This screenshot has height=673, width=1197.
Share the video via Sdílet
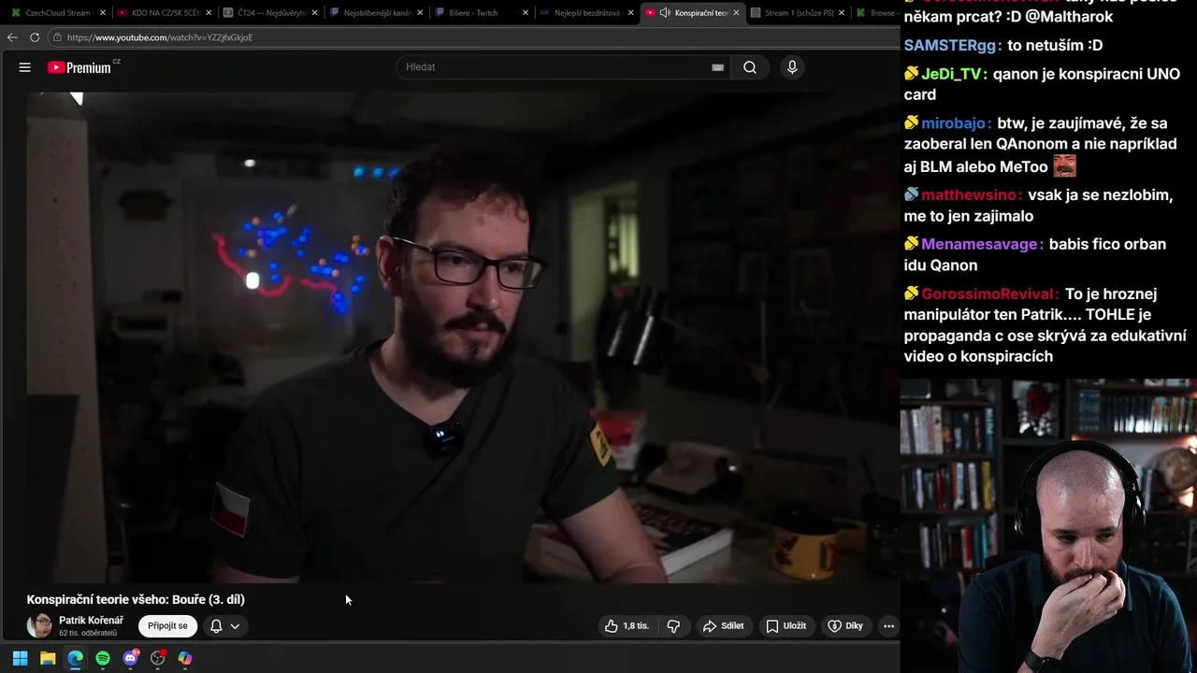click(723, 626)
